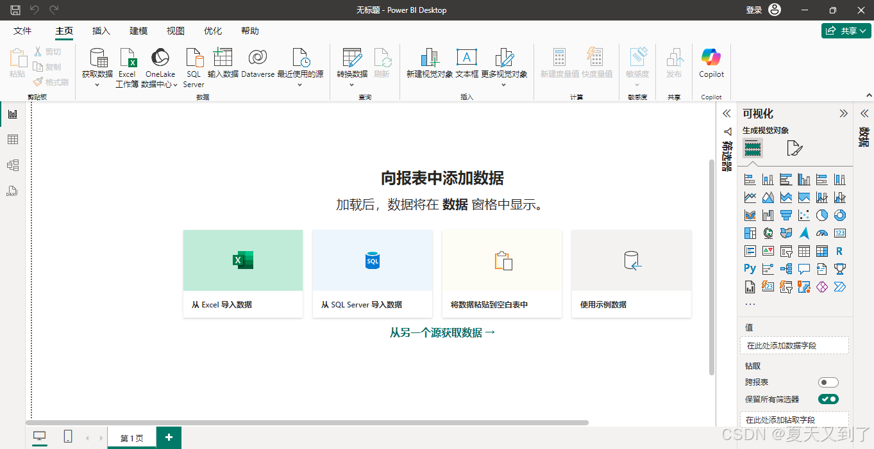This screenshot has height=449, width=874.
Task: Open SQL Server data source icon
Action: [194, 58]
